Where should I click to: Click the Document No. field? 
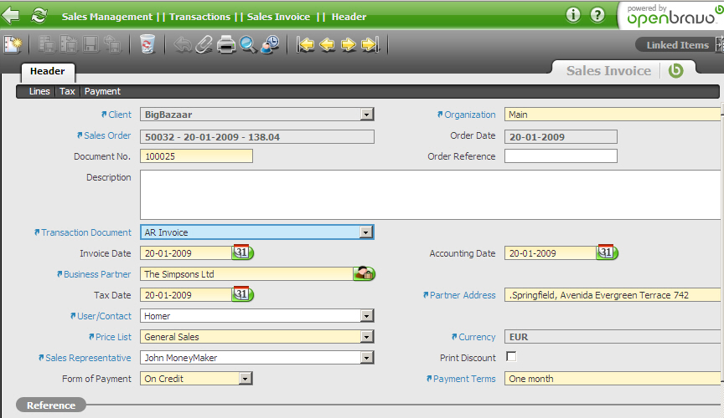(196, 156)
